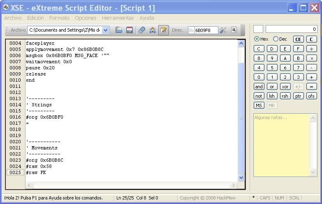Open XSE app icon in the title bar
This screenshot has width=322, height=204.
point(5,7)
